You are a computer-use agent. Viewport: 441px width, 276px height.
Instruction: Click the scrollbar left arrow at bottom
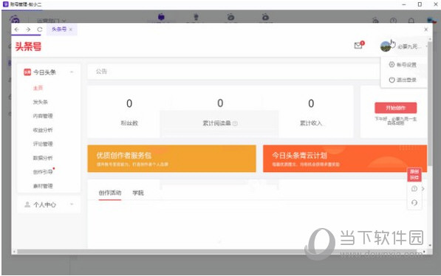click(14, 252)
